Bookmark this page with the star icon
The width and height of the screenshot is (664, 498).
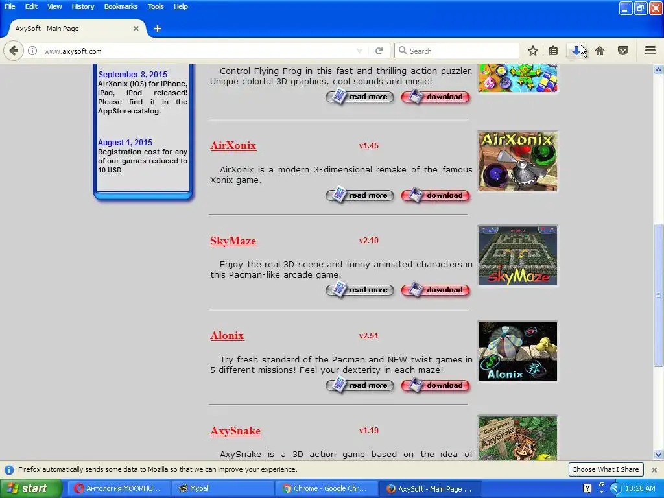(x=533, y=51)
